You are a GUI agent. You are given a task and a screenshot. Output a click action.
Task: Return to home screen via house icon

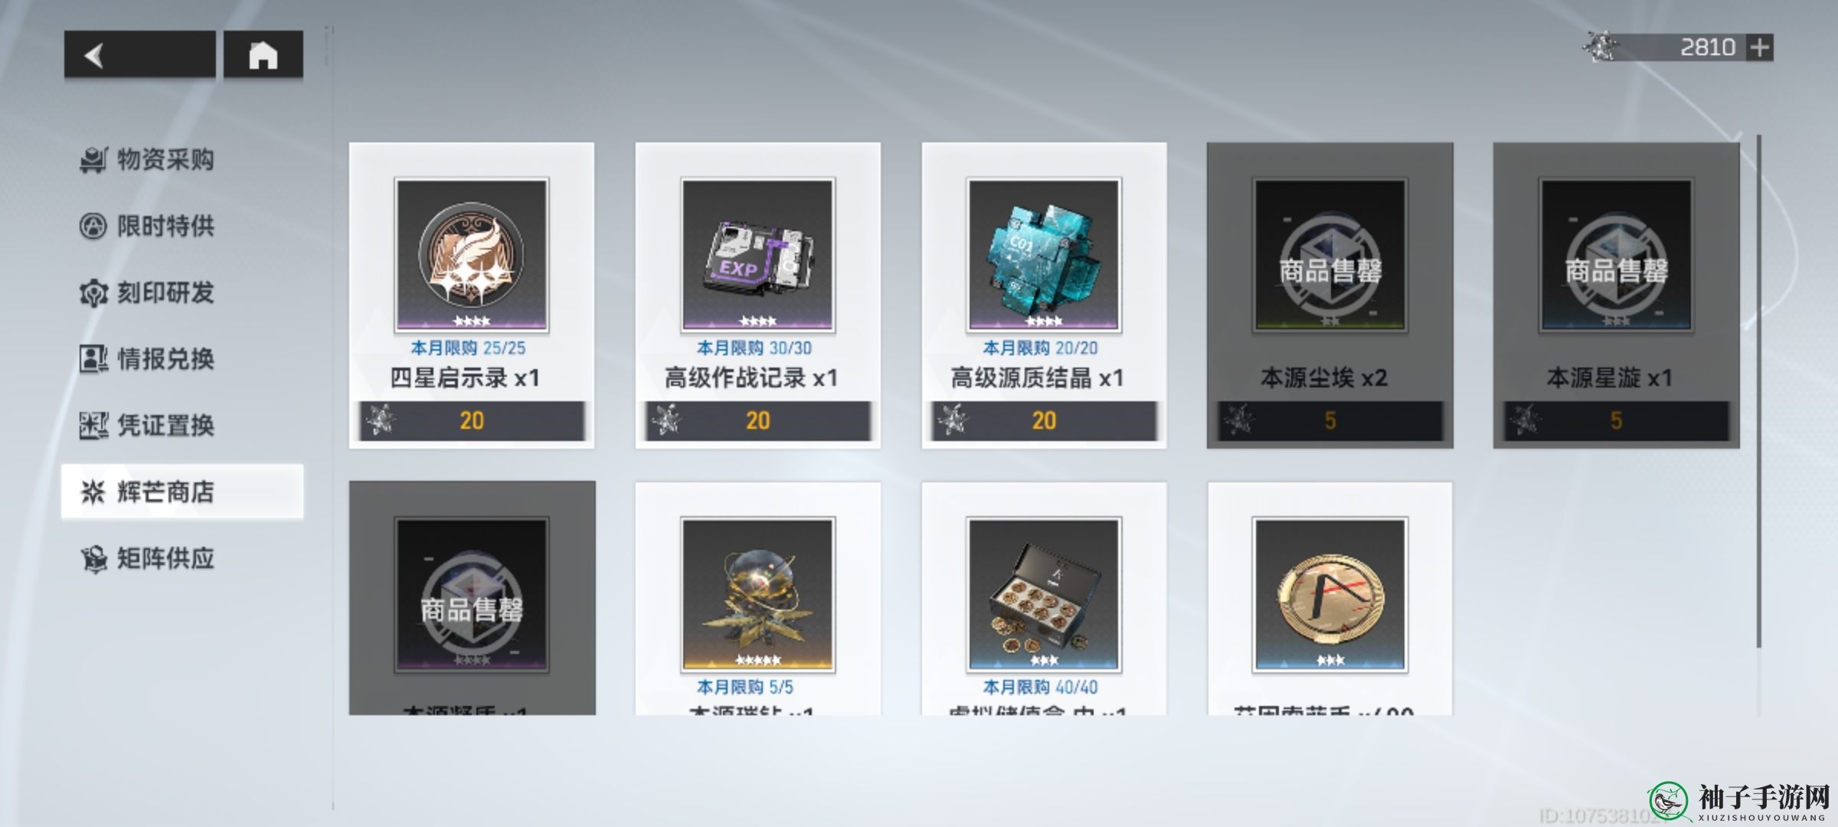(x=263, y=54)
